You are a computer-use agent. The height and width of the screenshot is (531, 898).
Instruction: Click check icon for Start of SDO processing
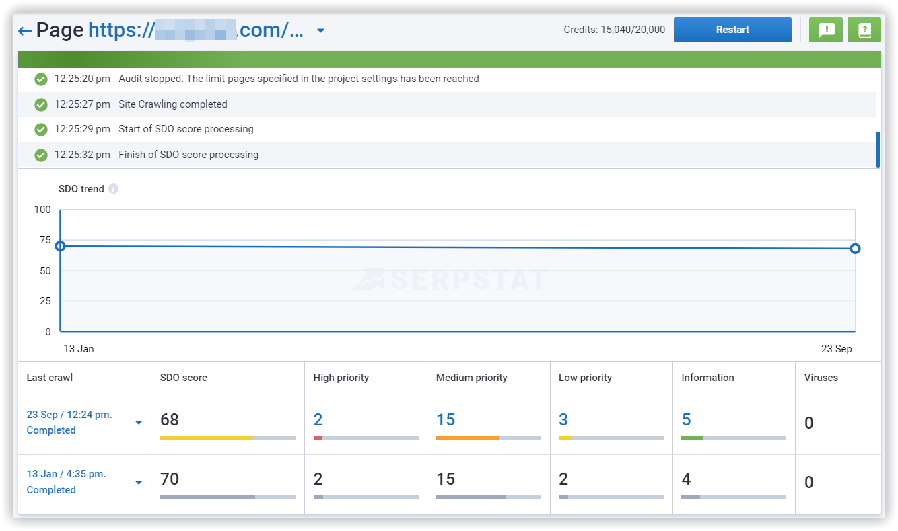tap(41, 129)
